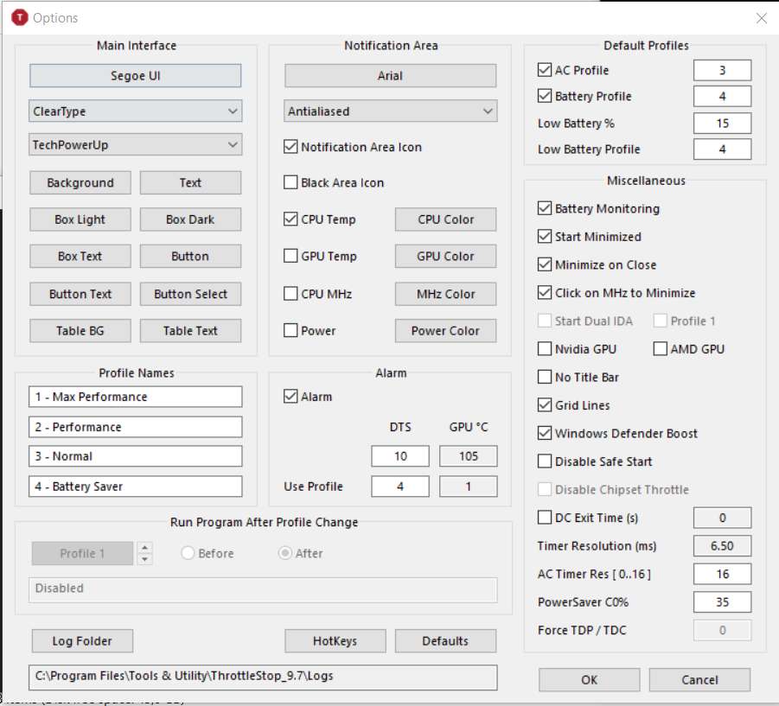This screenshot has height=706, width=779.
Task: Toggle Minimize on Close option
Action: coord(545,264)
